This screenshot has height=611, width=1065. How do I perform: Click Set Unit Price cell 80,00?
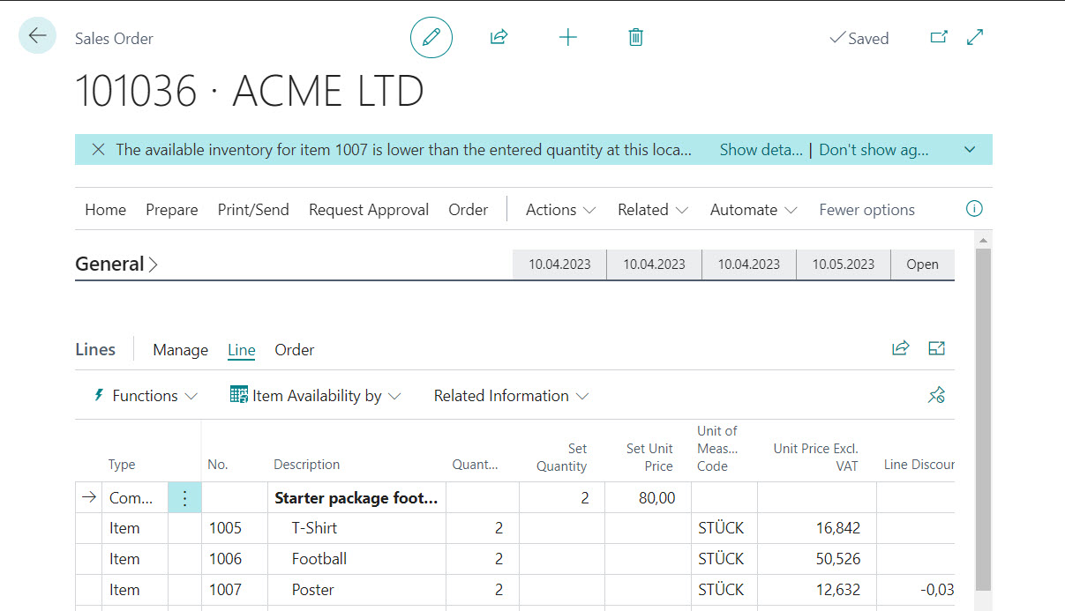pos(649,498)
